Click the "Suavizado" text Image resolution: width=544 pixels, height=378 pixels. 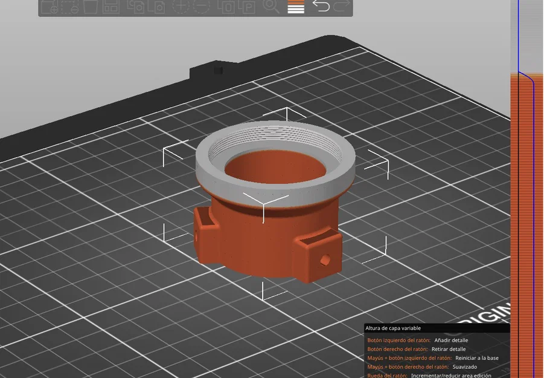pos(464,367)
